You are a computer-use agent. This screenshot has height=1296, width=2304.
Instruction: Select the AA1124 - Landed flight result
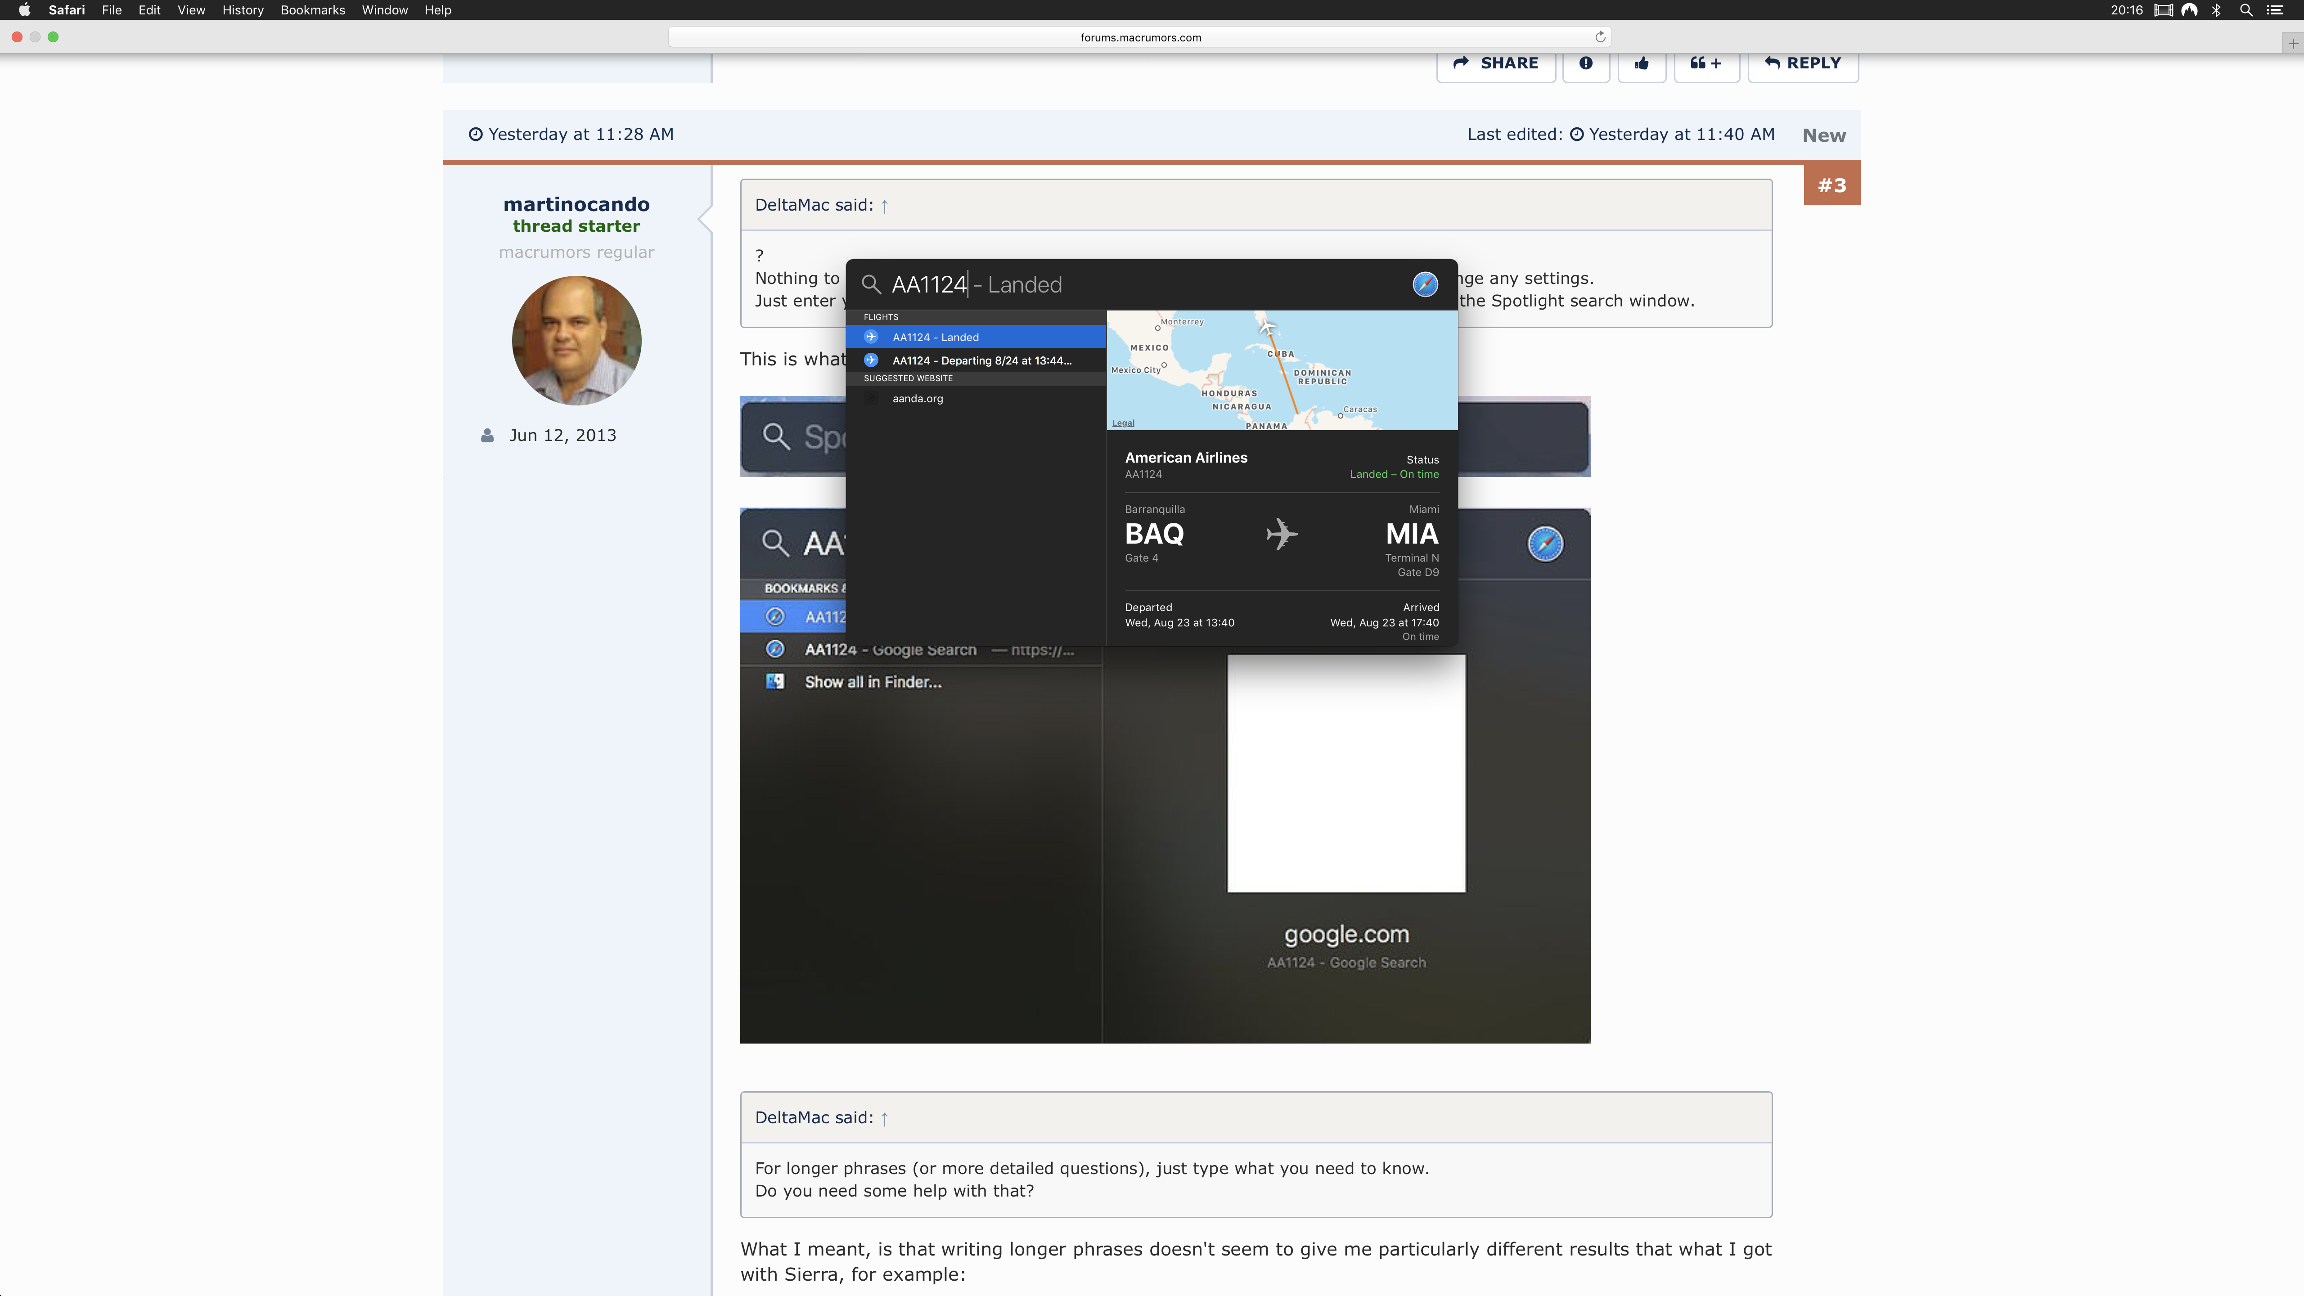[976, 337]
